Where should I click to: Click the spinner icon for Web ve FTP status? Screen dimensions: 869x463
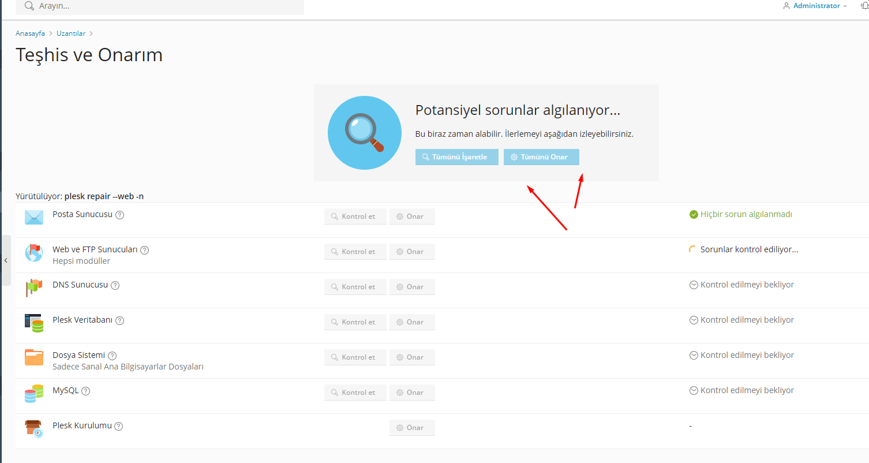tap(694, 249)
